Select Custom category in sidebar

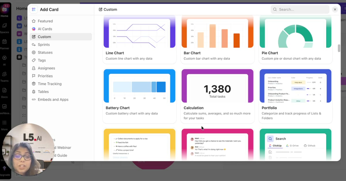tap(61, 37)
